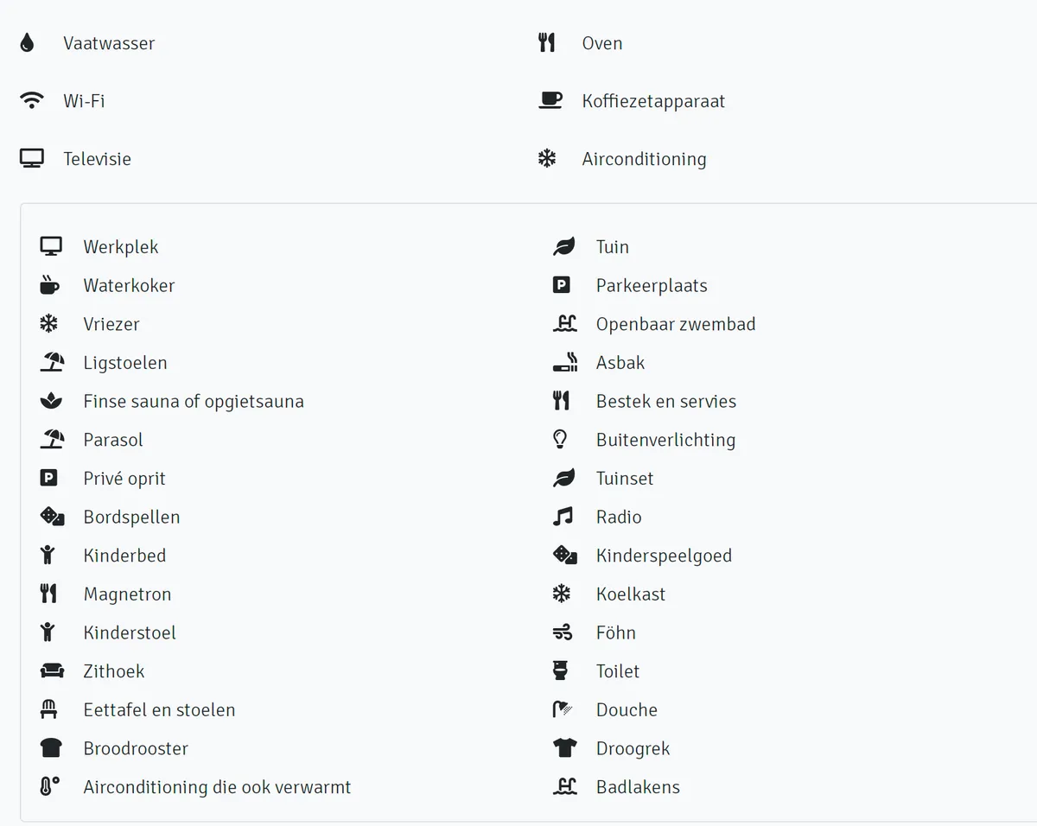Screen dimensions: 1037x826
Task: Click the Wi-Fi signal icon
Action: click(32, 101)
